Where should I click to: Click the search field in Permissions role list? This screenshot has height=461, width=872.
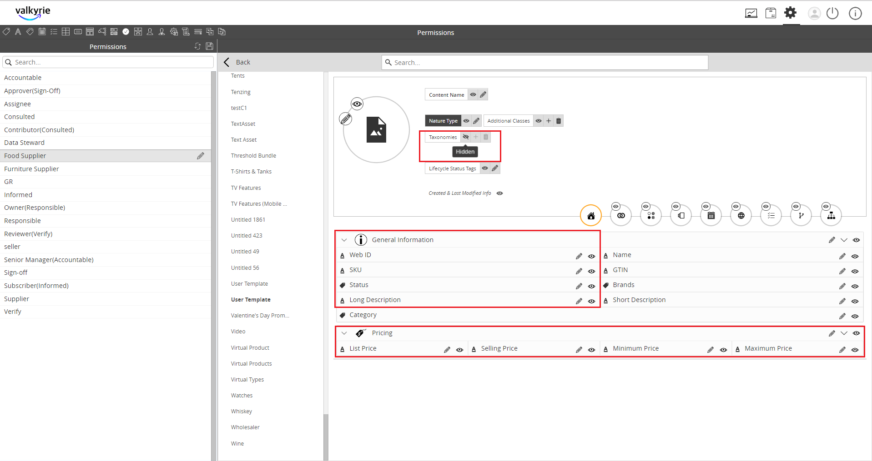[108, 62]
